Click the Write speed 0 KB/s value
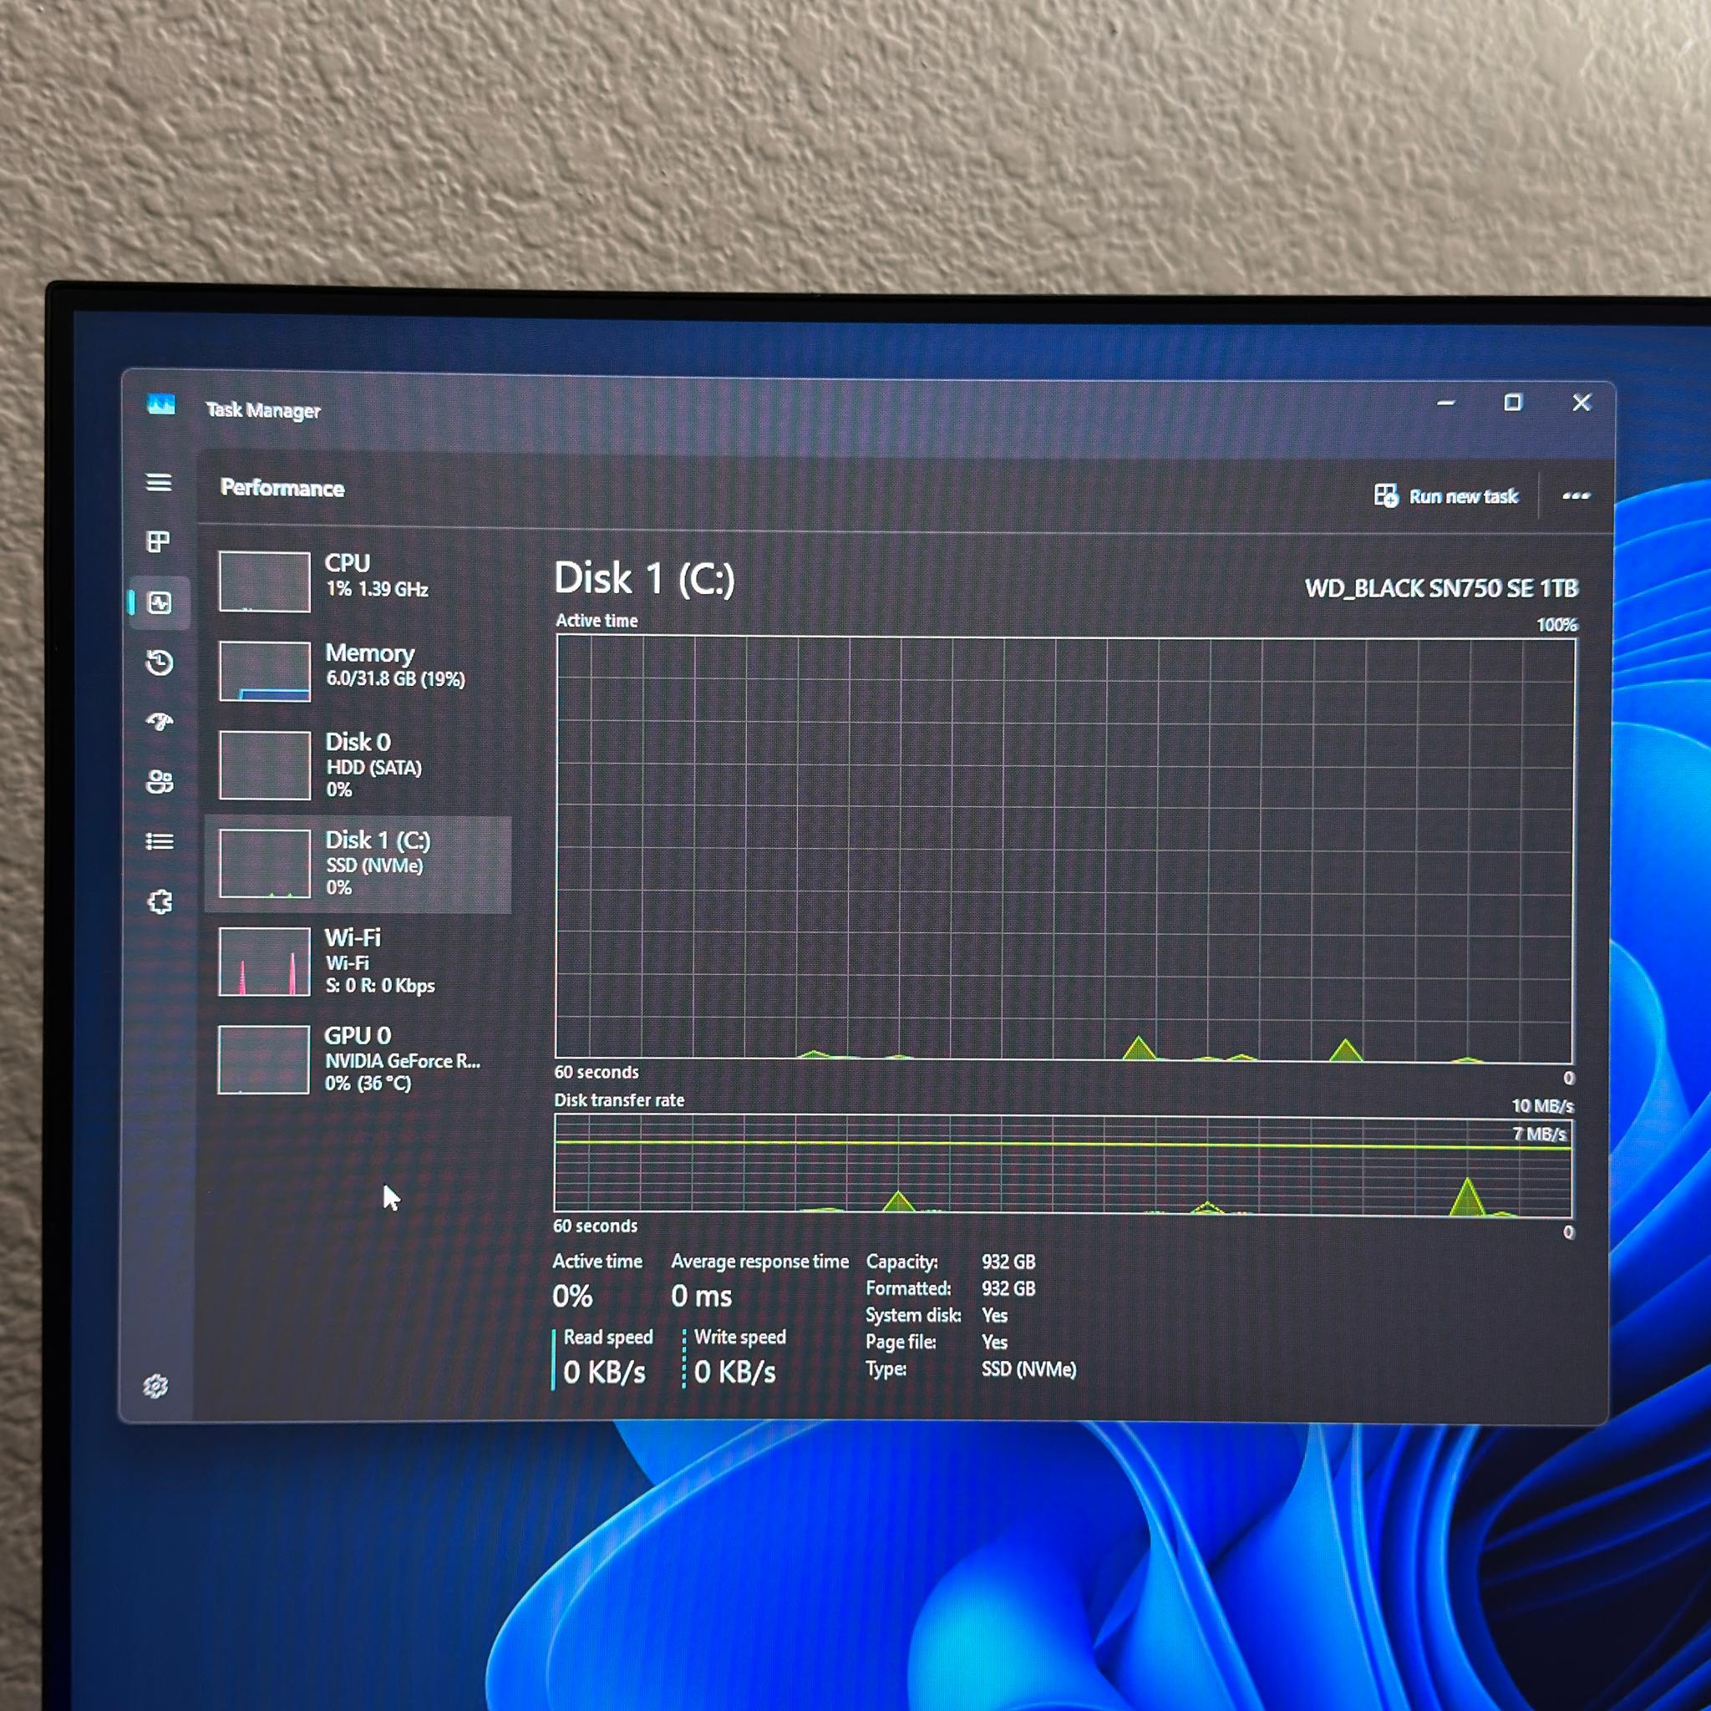The width and height of the screenshot is (1711, 1711). (x=735, y=1372)
